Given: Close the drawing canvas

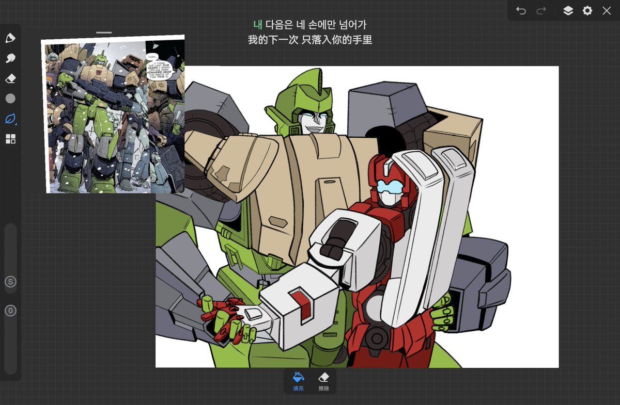Looking at the screenshot, I should tap(607, 11).
